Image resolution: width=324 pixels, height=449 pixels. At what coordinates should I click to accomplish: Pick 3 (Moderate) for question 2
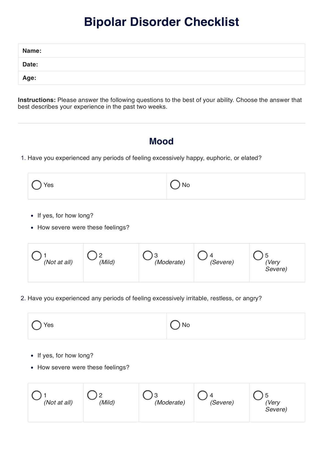coord(148,395)
